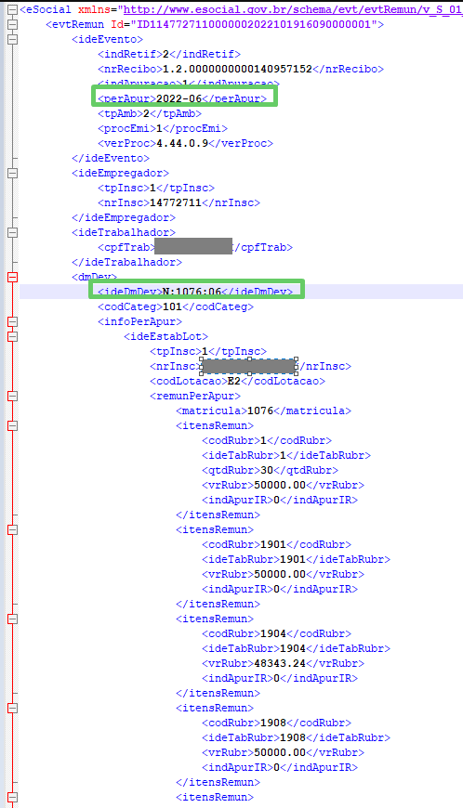Collapse the last itensRemun block at the bottom
This screenshot has width=463, height=808.
pyautogui.click(x=12, y=797)
